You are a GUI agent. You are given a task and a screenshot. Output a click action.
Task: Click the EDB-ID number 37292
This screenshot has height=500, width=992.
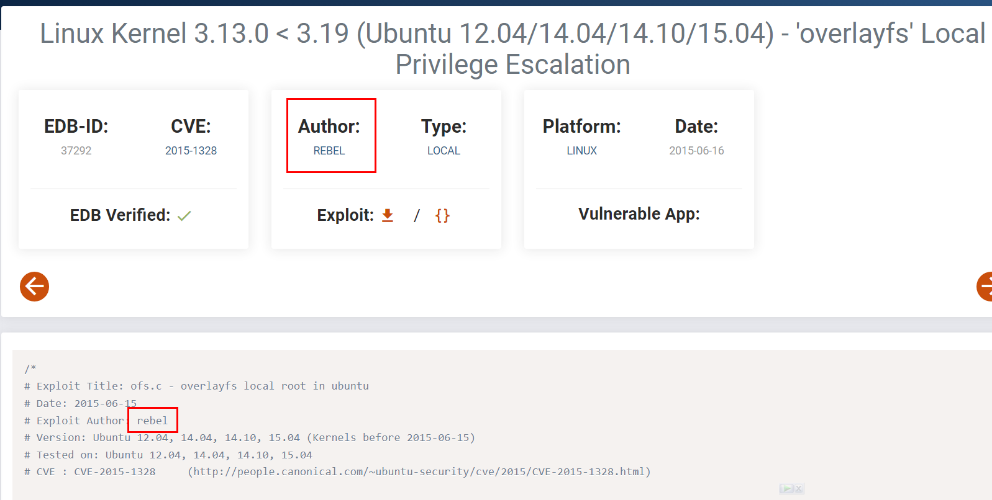click(x=76, y=151)
